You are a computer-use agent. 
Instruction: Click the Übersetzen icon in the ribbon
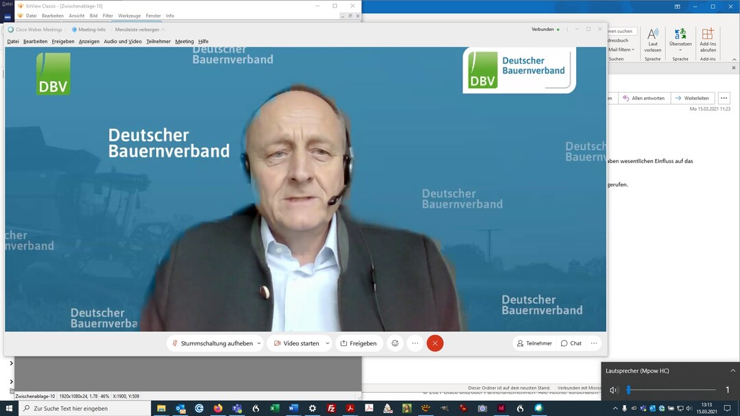[680, 38]
